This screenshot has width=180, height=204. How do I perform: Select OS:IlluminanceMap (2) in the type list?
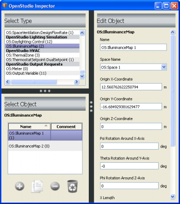click(x=42, y=46)
